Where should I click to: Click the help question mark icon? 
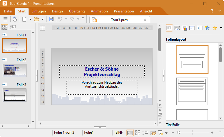click(212, 11)
